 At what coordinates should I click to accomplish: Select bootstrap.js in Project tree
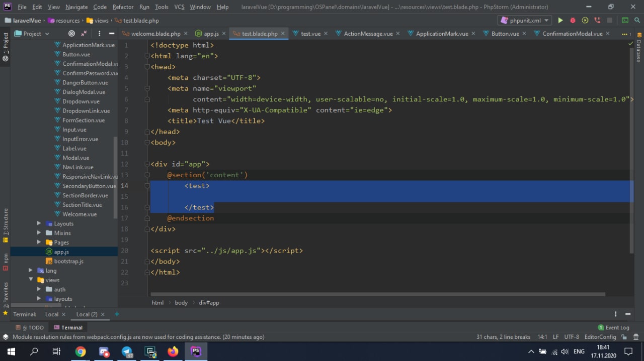point(68,262)
